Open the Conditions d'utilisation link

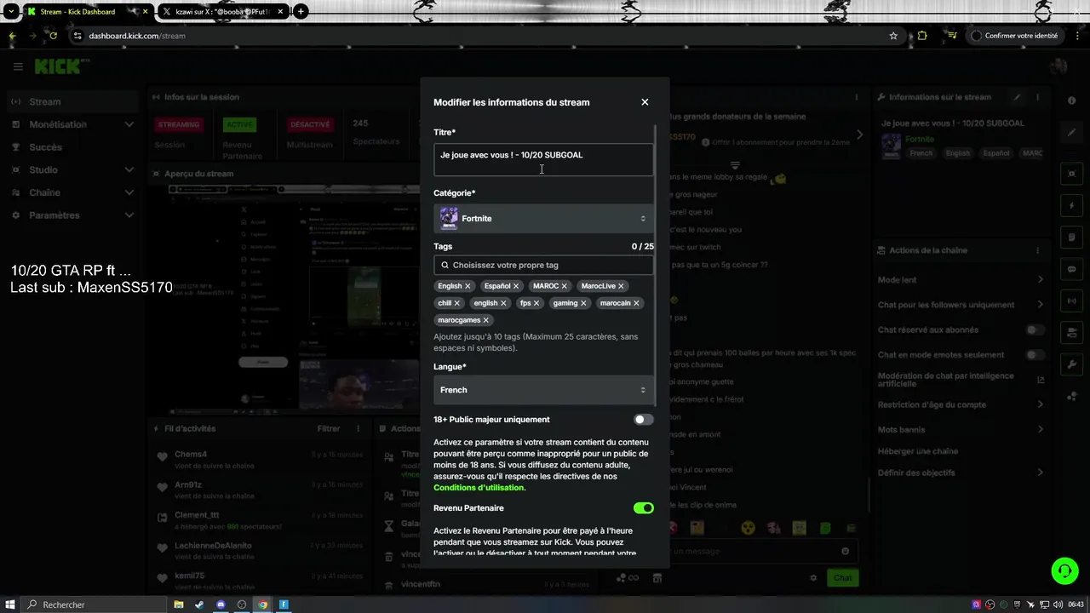(x=479, y=488)
